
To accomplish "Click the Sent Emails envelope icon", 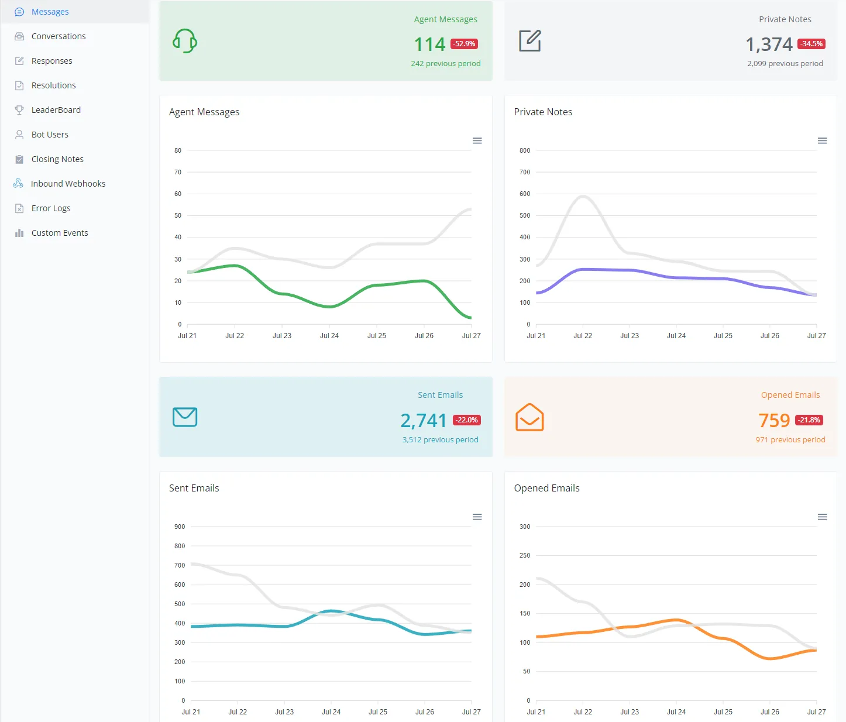I will tap(185, 417).
